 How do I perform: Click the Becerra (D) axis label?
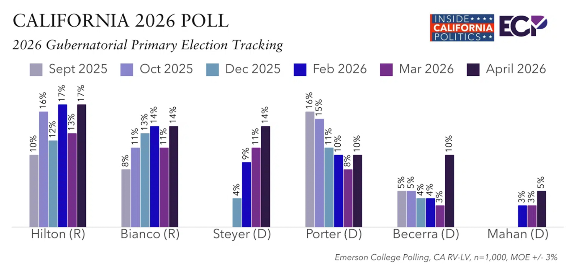click(426, 234)
